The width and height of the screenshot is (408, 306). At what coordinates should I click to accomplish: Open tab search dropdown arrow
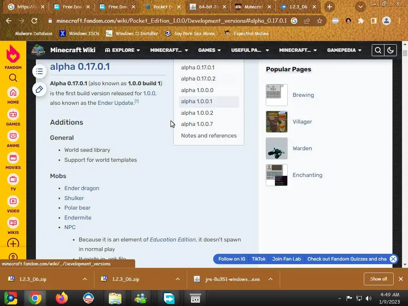click(x=361, y=7)
